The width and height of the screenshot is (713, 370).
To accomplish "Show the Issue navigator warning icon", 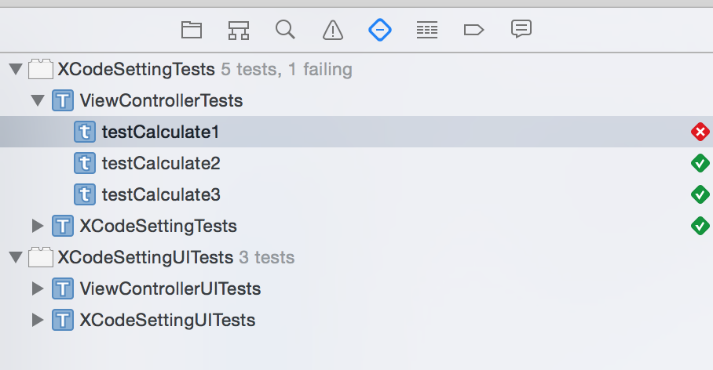I will point(333,31).
